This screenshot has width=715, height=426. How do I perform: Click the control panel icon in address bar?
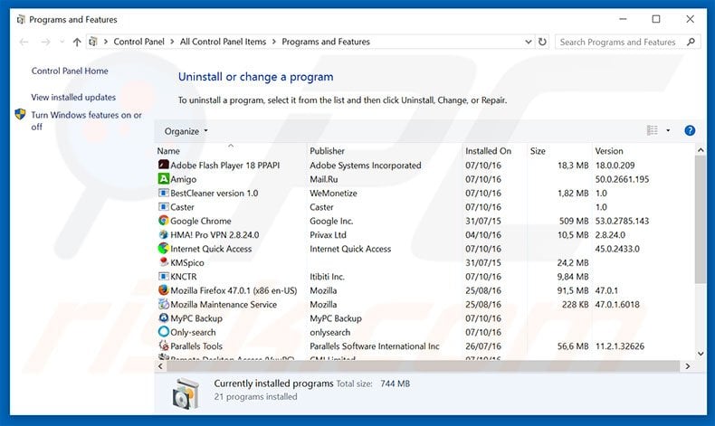(93, 42)
